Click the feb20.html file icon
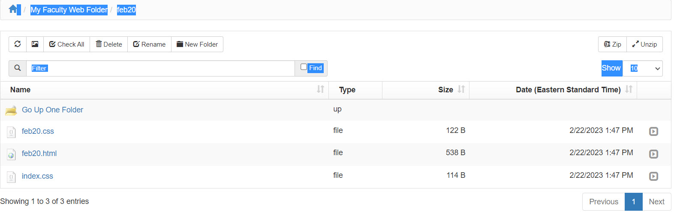The image size is (674, 215). pyautogui.click(x=11, y=154)
